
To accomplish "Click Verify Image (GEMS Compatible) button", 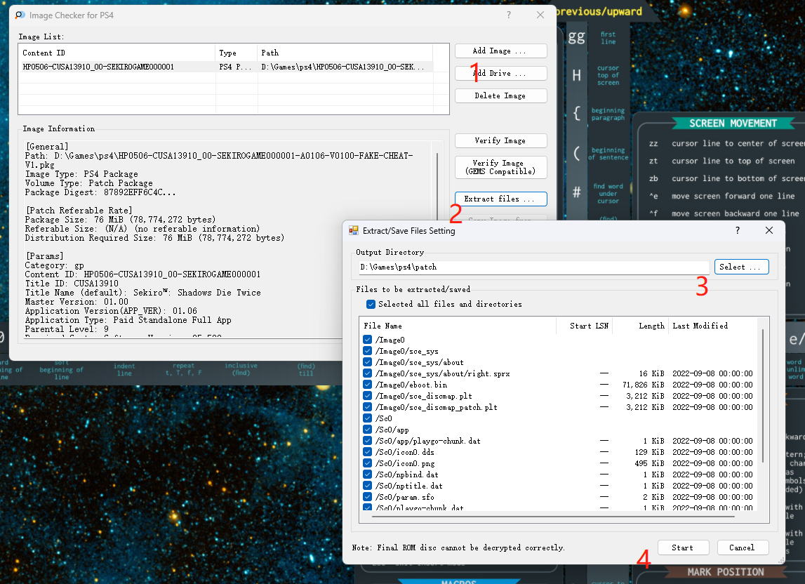I will coord(500,167).
